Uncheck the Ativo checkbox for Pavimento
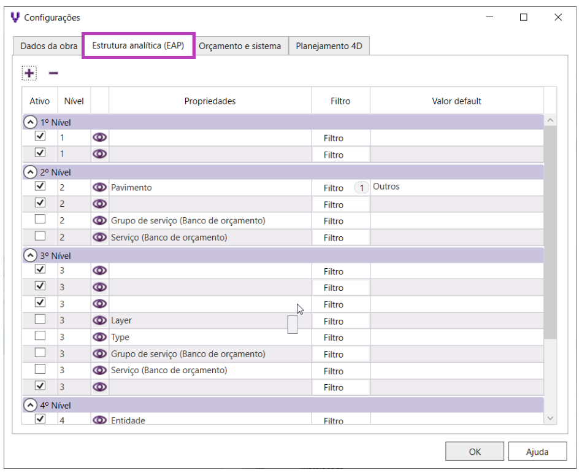The height and width of the screenshot is (475, 582). click(x=40, y=186)
